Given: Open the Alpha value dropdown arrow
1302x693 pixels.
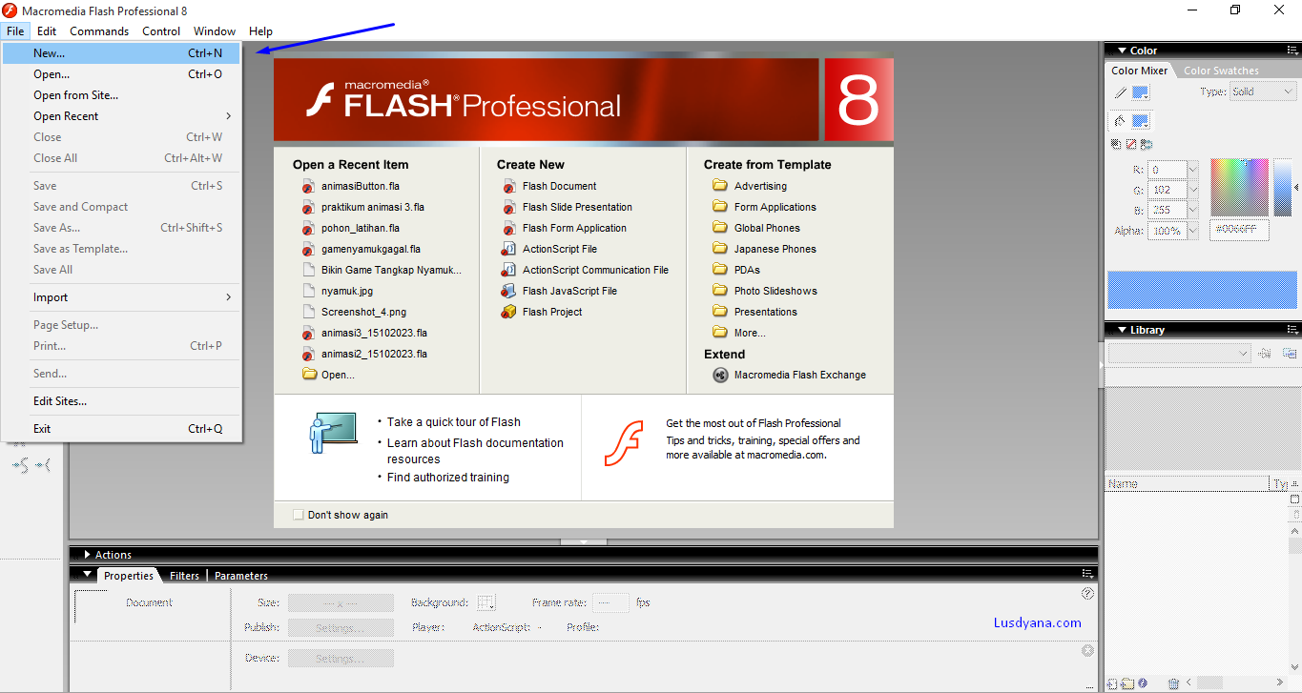Looking at the screenshot, I should pos(1193,230).
